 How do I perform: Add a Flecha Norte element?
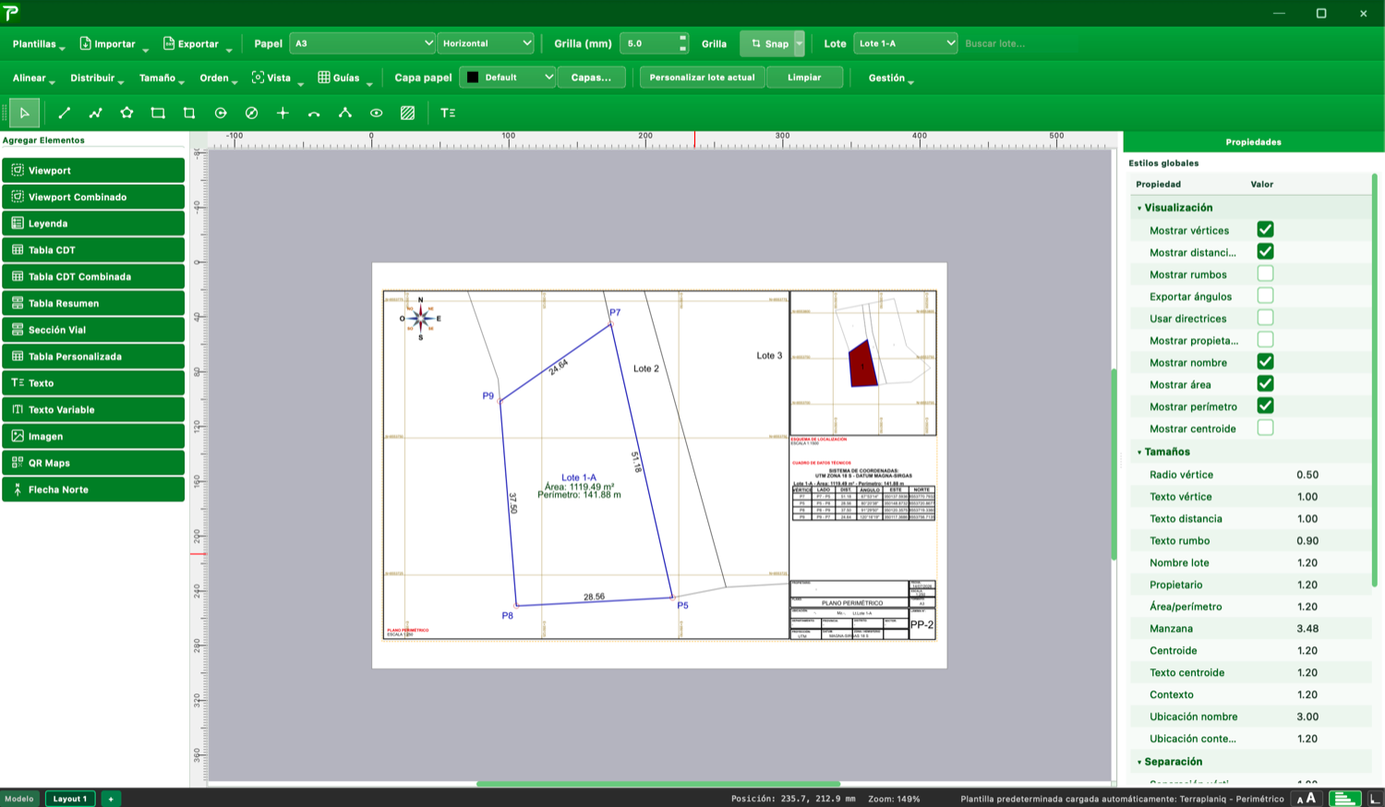93,489
